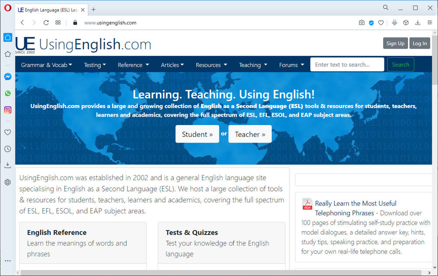Open Speed Dial start page grid
The height and width of the screenshot is (276, 438).
click(x=58, y=23)
